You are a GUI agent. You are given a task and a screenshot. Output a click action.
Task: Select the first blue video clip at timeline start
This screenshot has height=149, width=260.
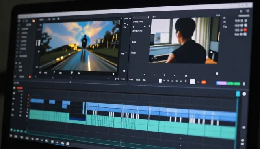37,101
